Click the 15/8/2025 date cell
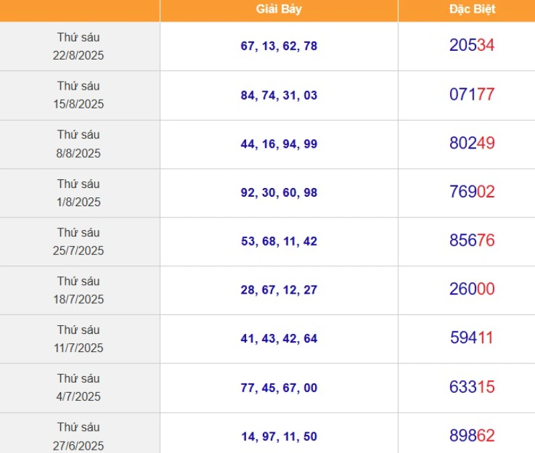Screen dimensions: 535x453 tap(78, 95)
